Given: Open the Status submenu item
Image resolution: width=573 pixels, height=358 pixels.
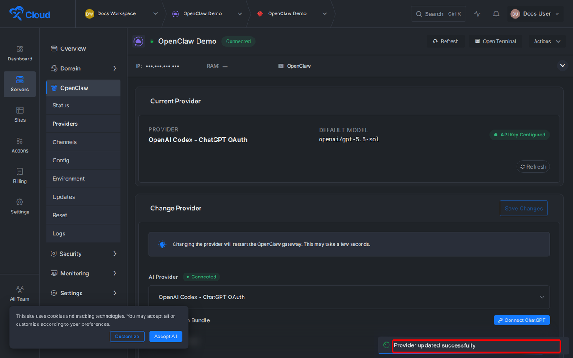Looking at the screenshot, I should tap(83, 106).
